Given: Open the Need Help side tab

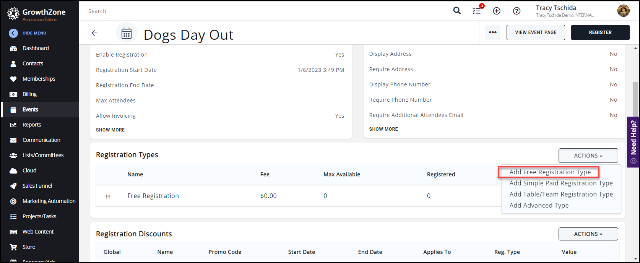Looking at the screenshot, I should [x=633, y=141].
